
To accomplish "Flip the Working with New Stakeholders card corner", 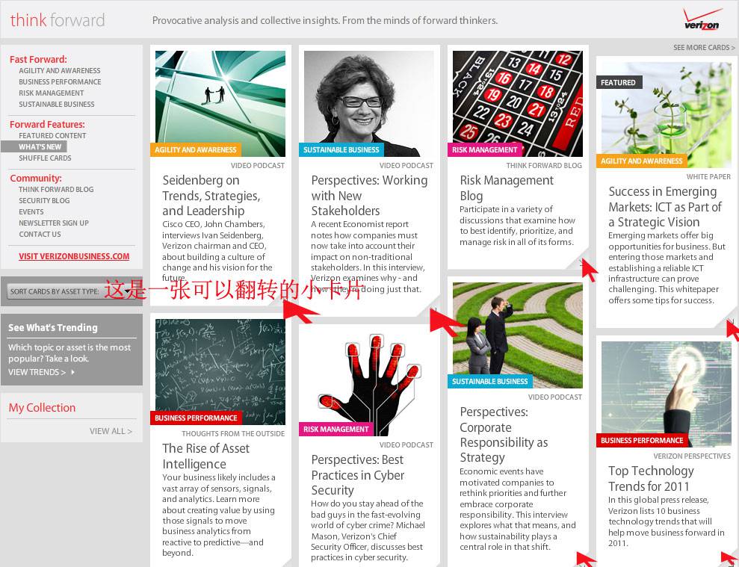I will tap(433, 311).
